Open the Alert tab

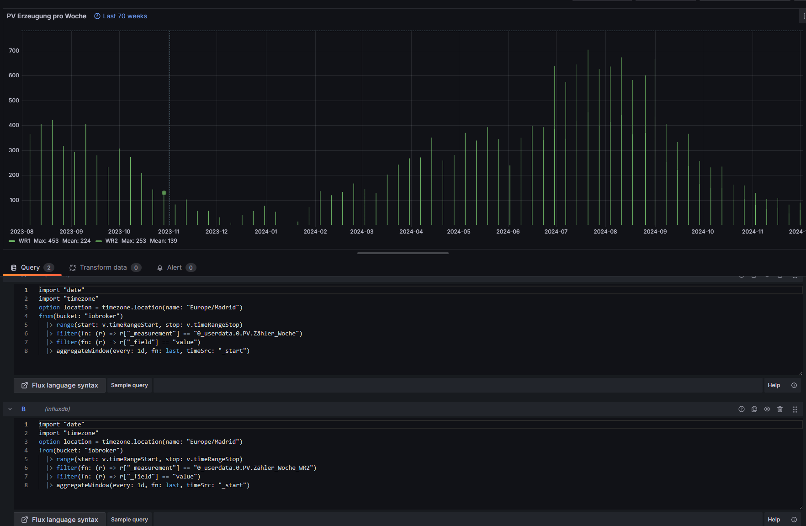pyautogui.click(x=176, y=268)
